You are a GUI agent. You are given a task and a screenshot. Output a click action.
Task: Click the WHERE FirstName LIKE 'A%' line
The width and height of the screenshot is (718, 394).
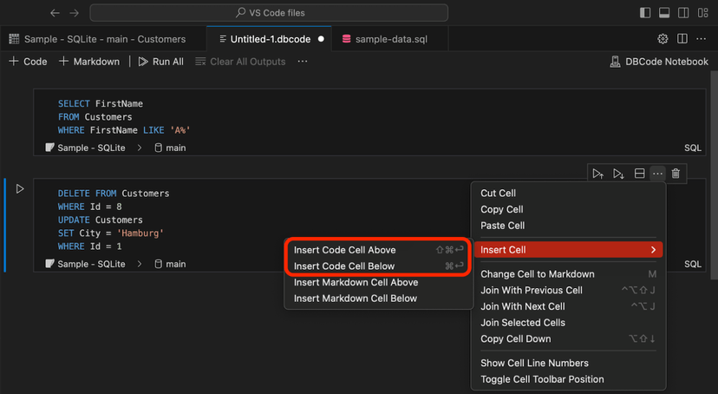tap(124, 130)
